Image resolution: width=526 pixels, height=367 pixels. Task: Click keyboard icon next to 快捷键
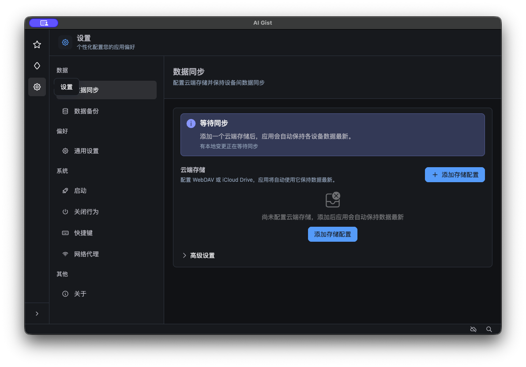click(x=65, y=233)
